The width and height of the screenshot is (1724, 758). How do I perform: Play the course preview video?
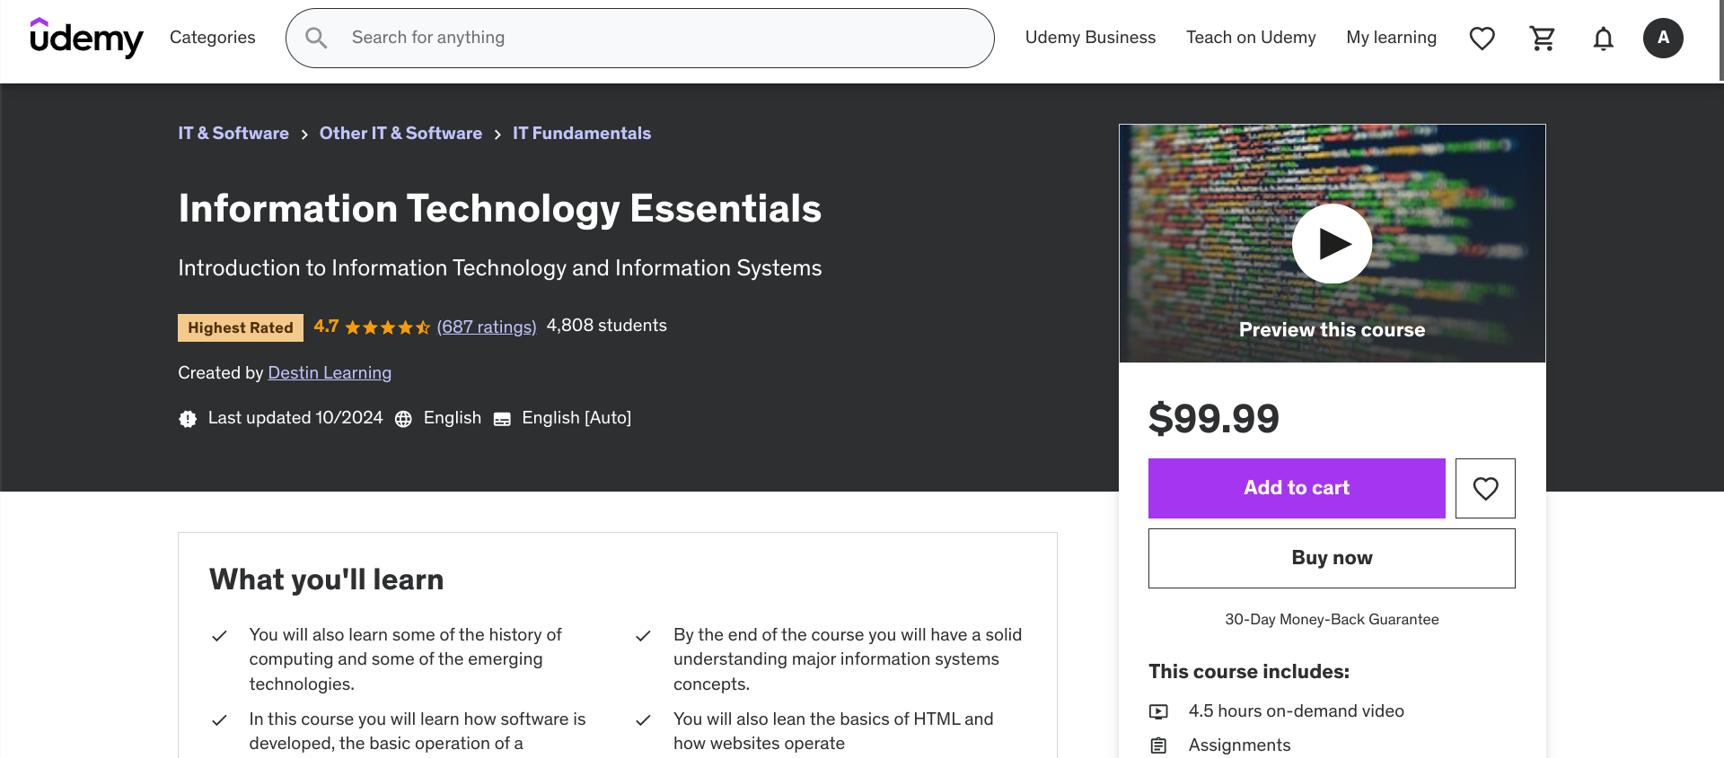[x=1332, y=243]
